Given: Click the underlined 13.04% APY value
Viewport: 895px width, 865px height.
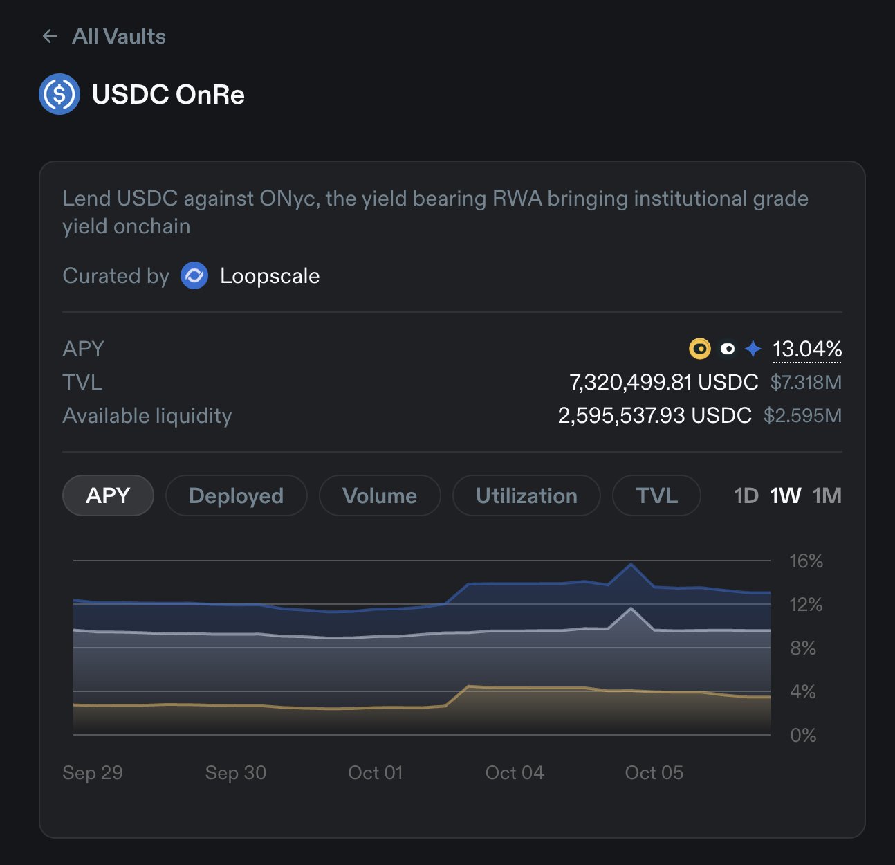Looking at the screenshot, I should [806, 349].
